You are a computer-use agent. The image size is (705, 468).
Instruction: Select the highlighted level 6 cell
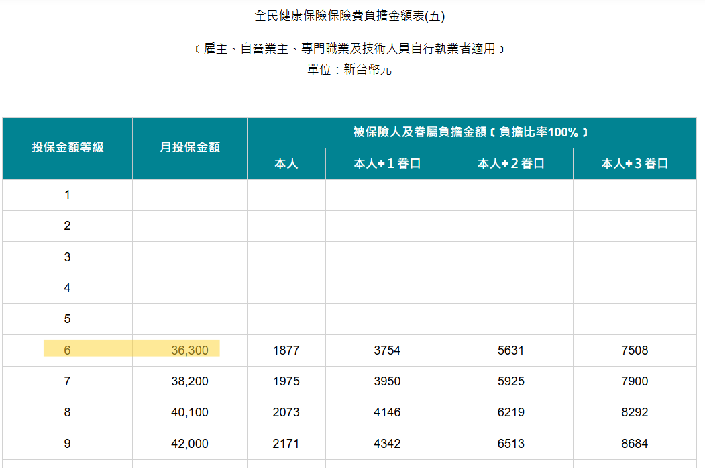(x=67, y=350)
